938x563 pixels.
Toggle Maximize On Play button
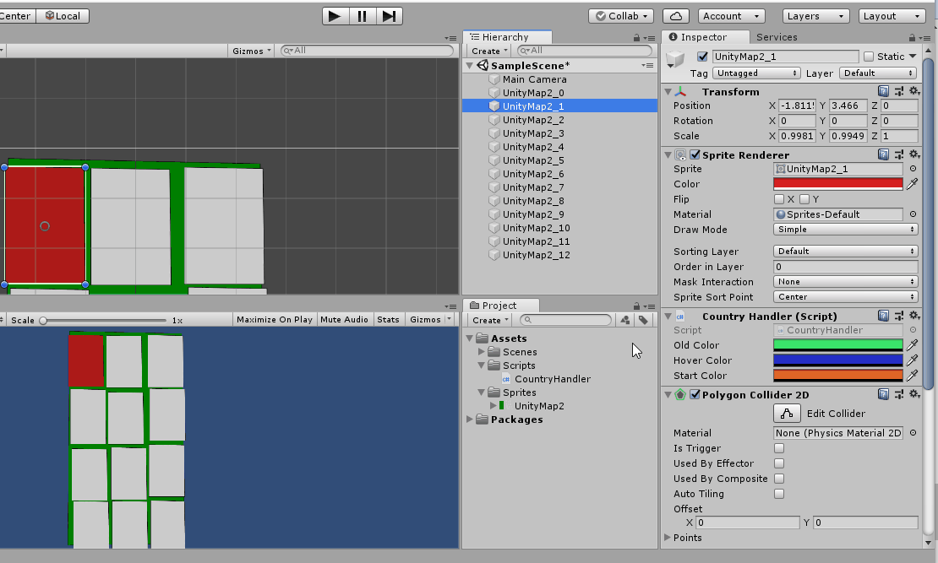click(x=274, y=320)
